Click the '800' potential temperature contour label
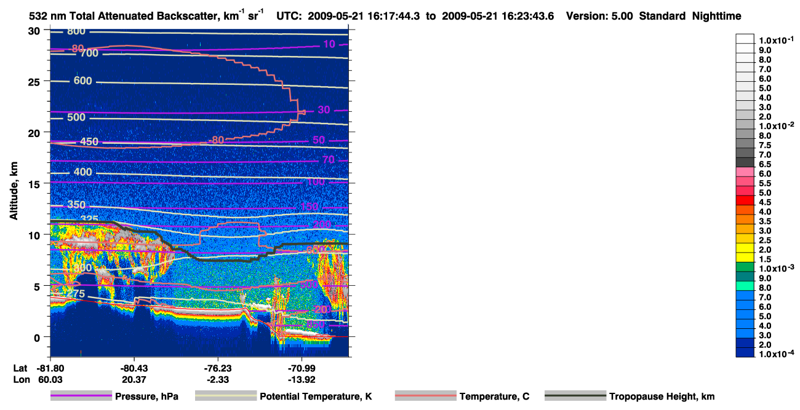Viewport: 800px width, 410px height. 76,31
